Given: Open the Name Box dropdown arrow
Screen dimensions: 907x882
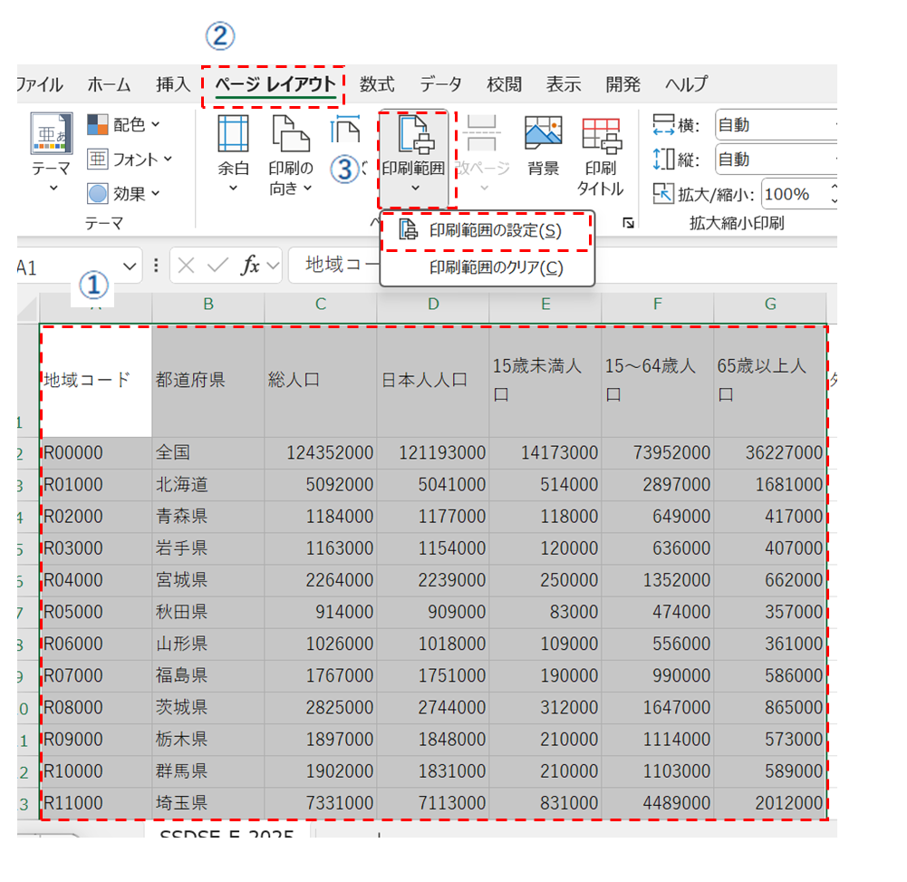Looking at the screenshot, I should point(129,266).
